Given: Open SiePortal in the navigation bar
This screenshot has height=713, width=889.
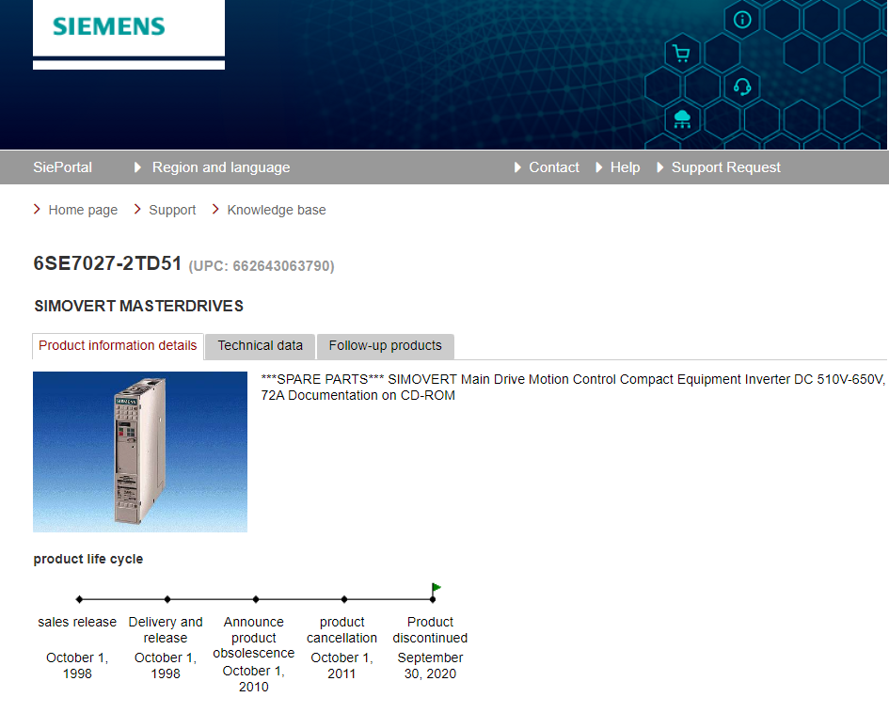Looking at the screenshot, I should pyautogui.click(x=63, y=167).
